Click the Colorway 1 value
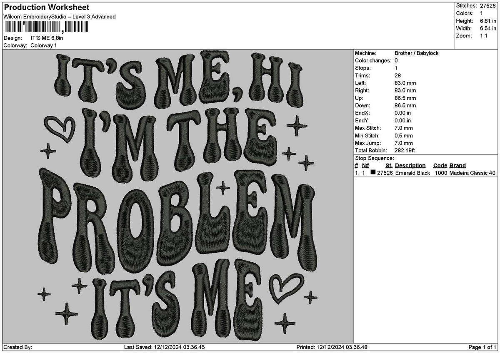This screenshot has height=353, width=500. (44, 45)
